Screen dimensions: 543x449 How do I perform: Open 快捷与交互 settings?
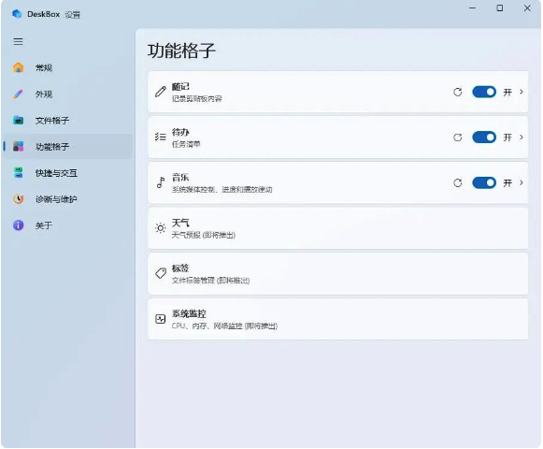point(67,173)
